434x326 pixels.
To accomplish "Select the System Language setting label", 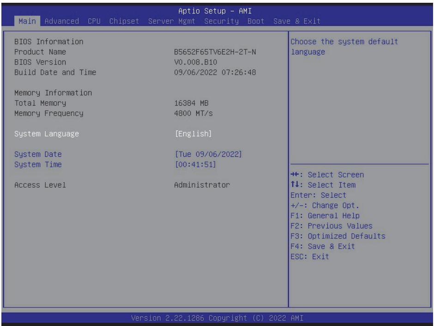I will coord(47,134).
